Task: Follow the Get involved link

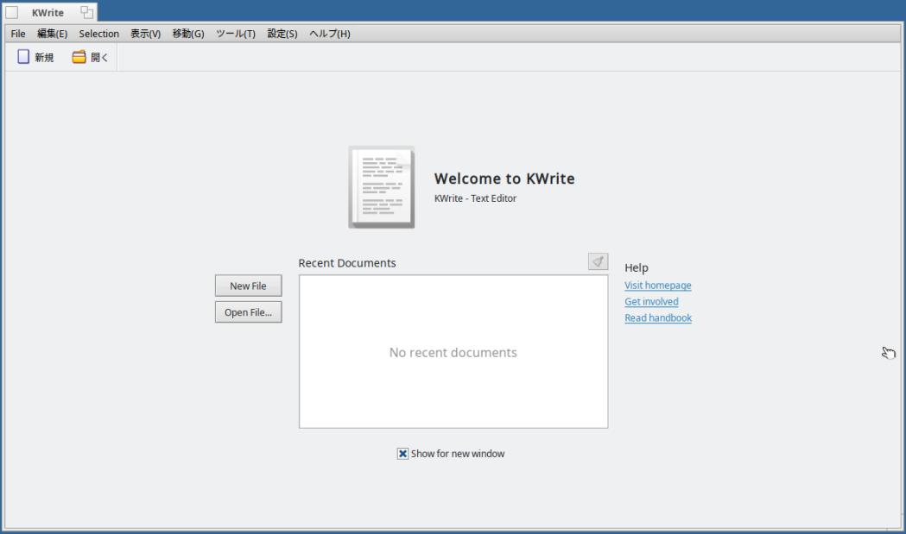Action: [x=651, y=301]
